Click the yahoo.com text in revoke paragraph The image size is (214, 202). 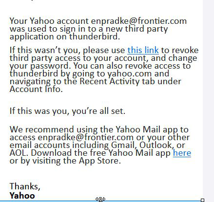(130, 73)
